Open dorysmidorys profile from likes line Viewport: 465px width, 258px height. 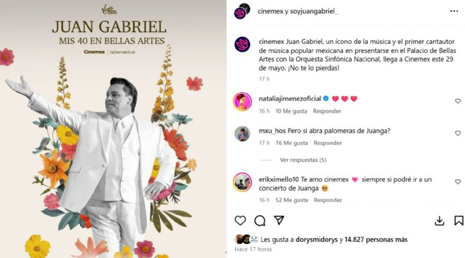[x=317, y=239]
